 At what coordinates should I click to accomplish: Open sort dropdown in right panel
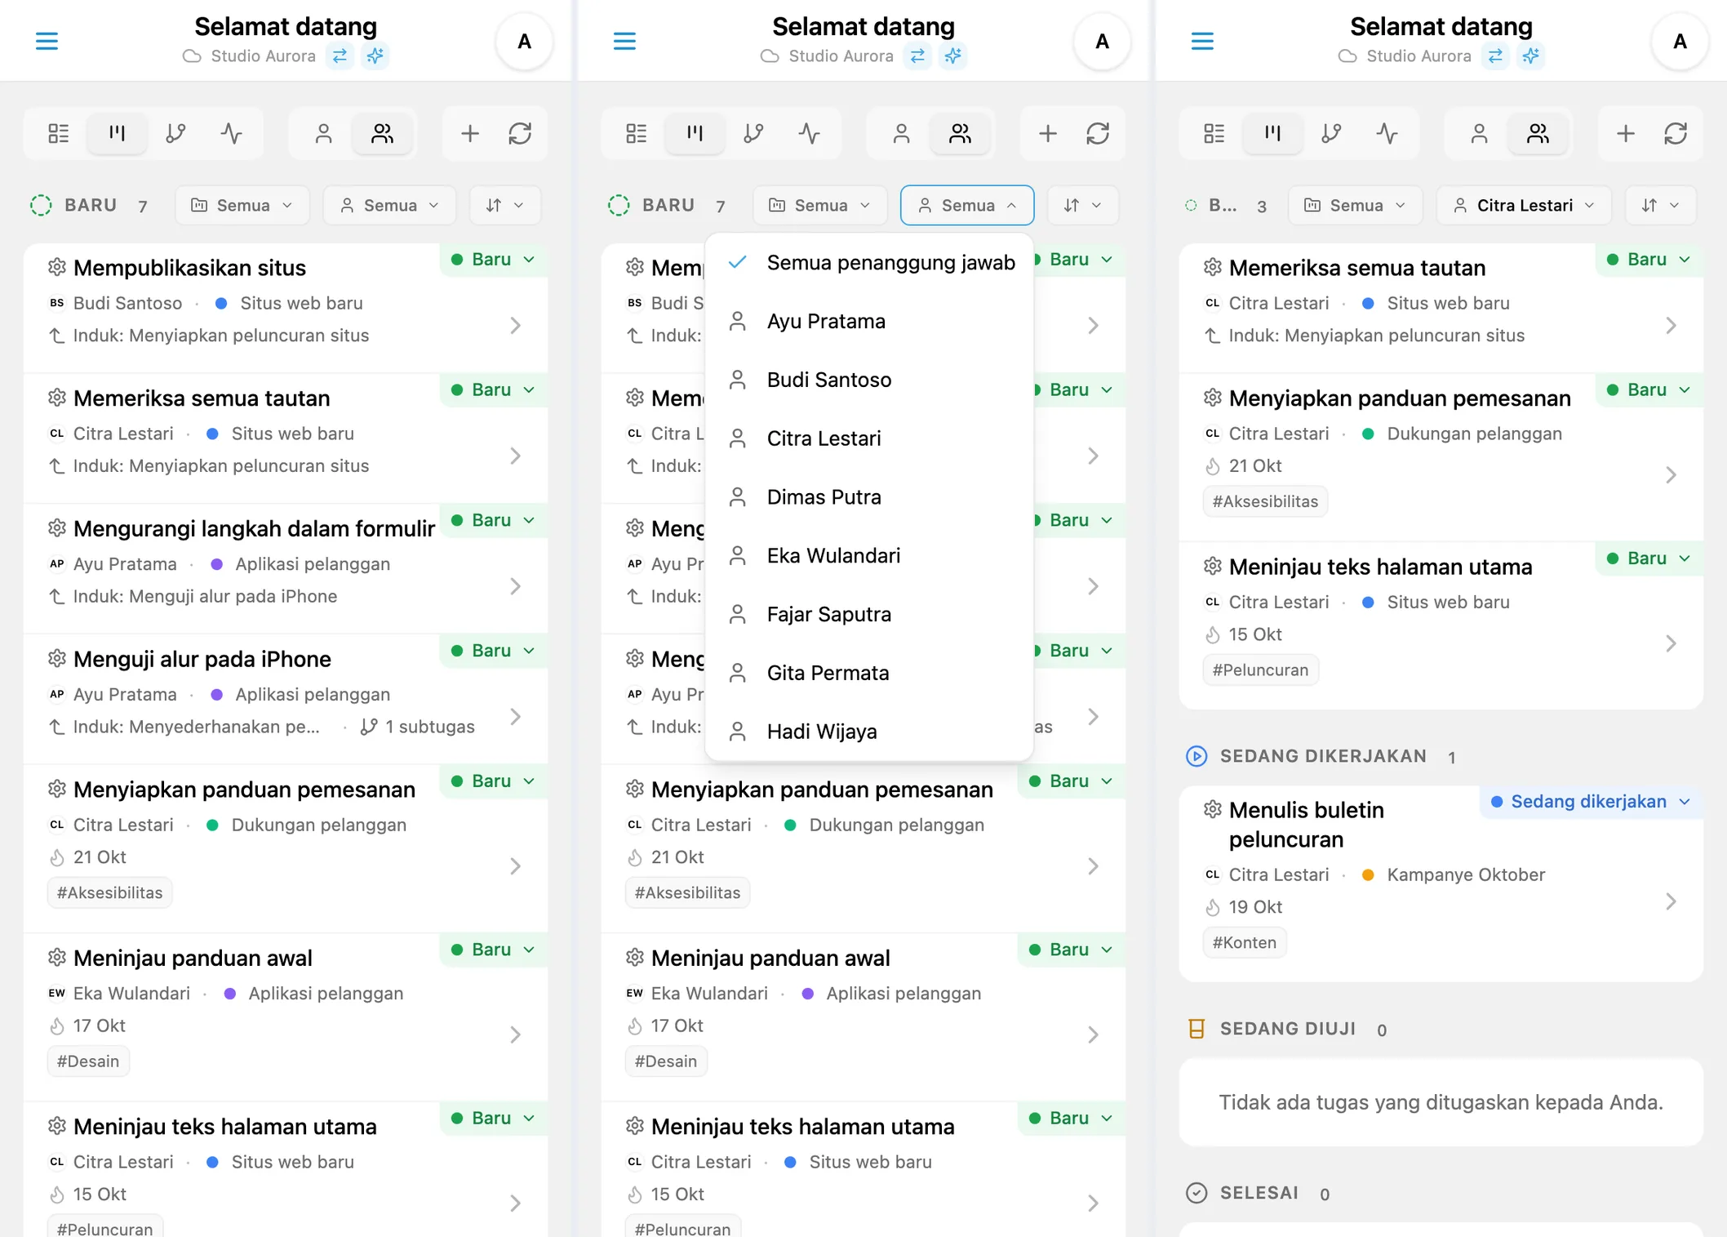pos(1660,205)
